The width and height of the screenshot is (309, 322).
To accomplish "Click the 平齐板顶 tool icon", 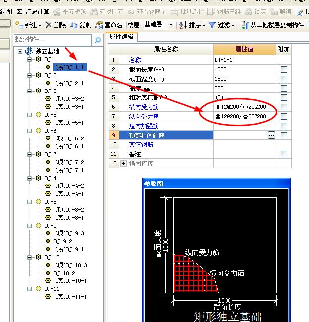I will pyautogui.click(x=57, y=12).
